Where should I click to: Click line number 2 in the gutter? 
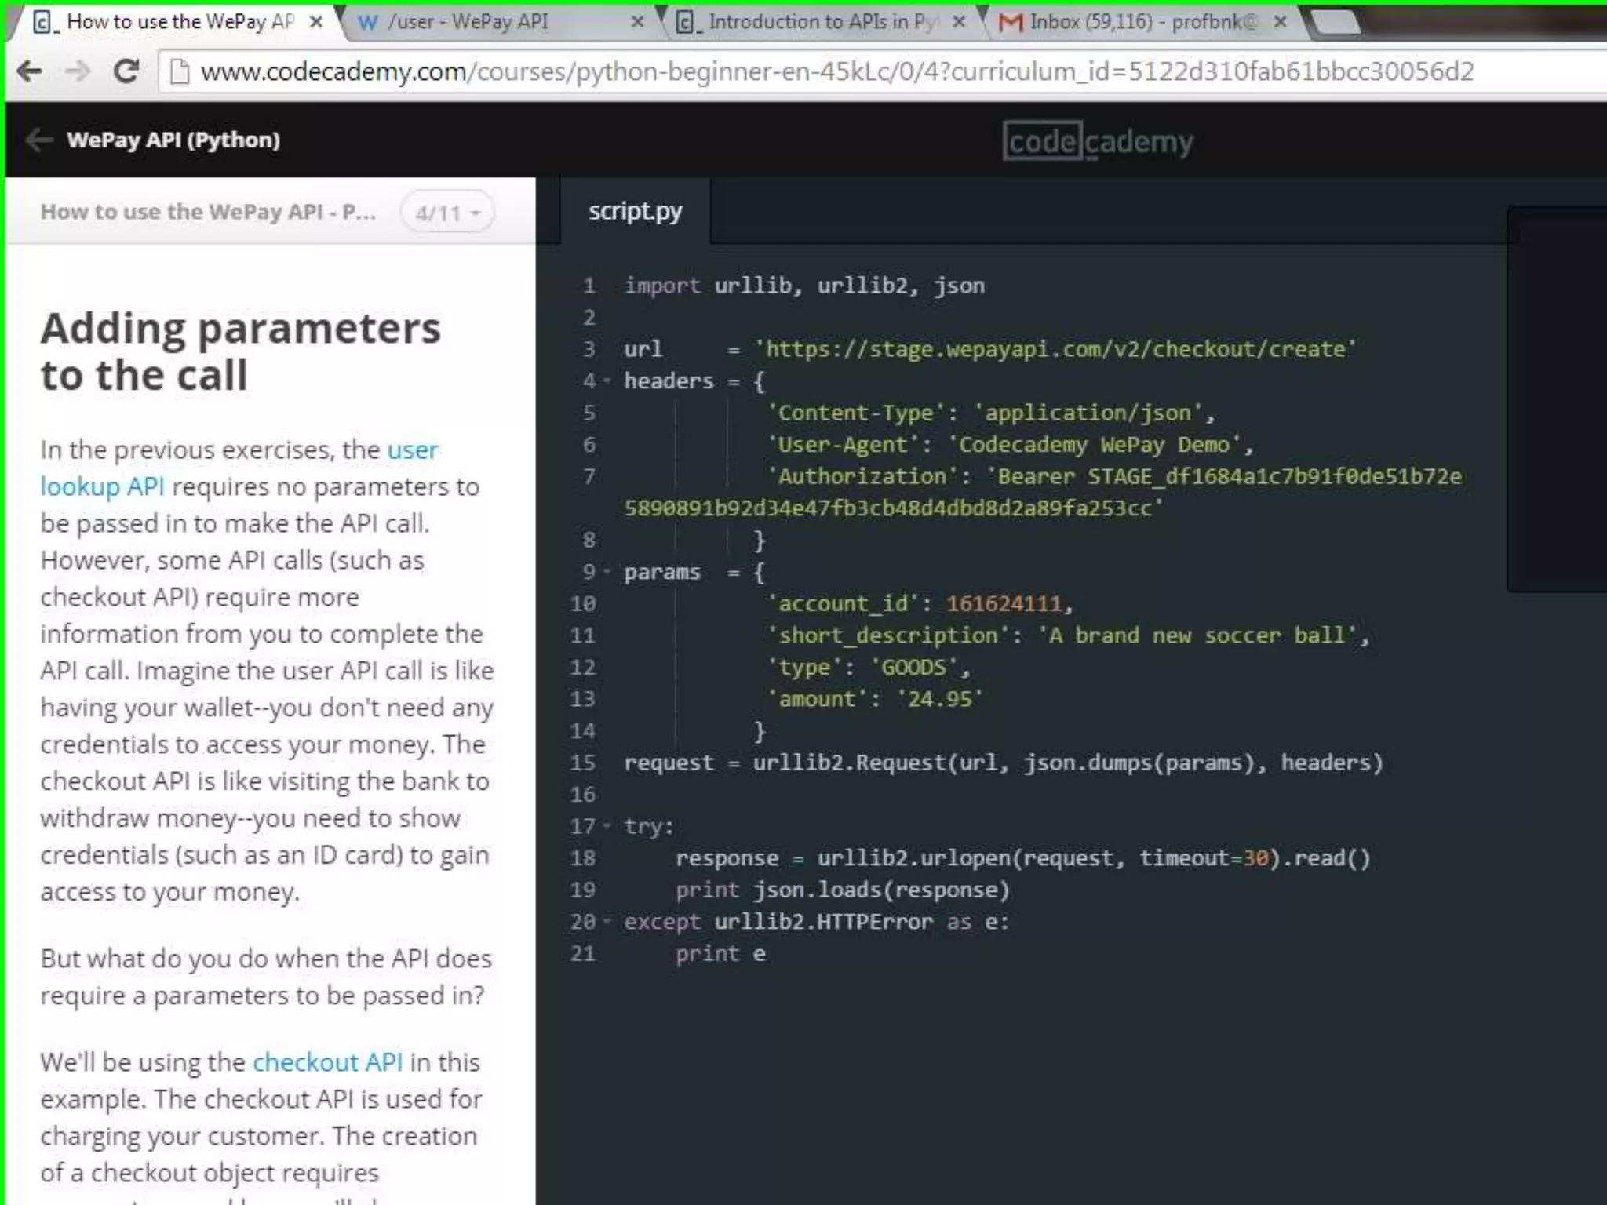point(589,318)
